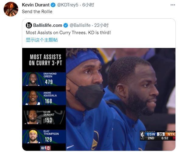The image size is (180, 152).
Task: Click the Send the Rollie tweet text
Action: 37,12
